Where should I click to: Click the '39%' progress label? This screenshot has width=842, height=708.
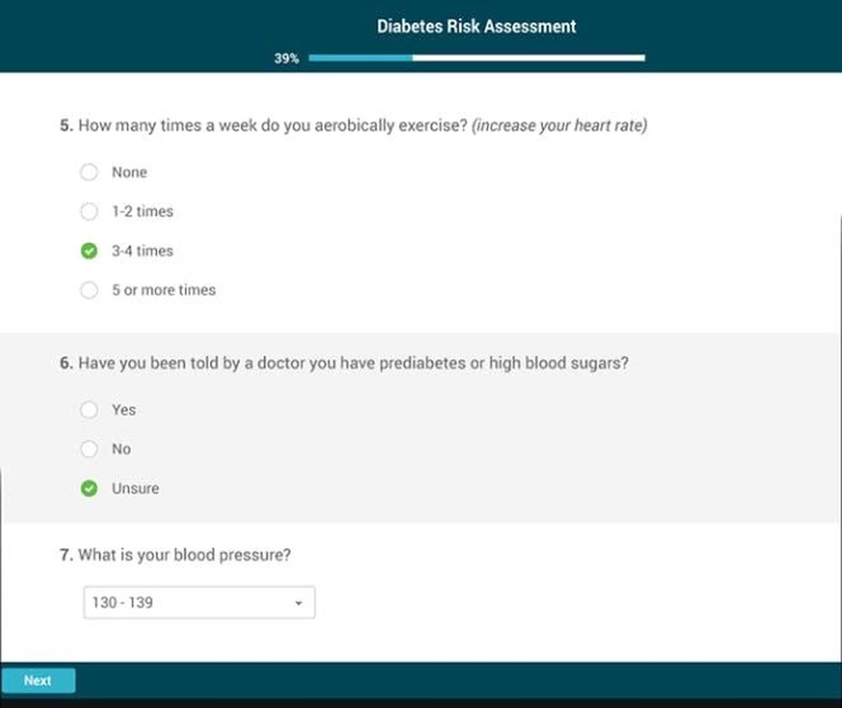287,58
